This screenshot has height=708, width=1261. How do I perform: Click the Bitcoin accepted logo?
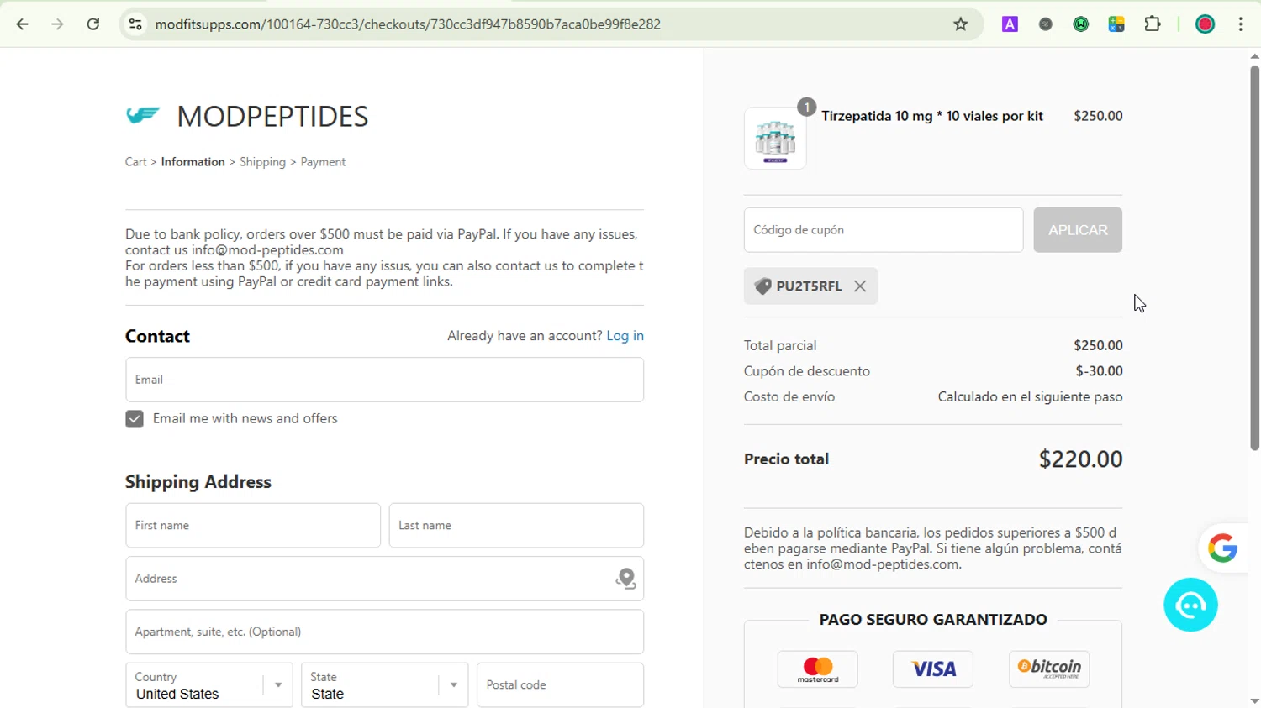click(x=1049, y=669)
